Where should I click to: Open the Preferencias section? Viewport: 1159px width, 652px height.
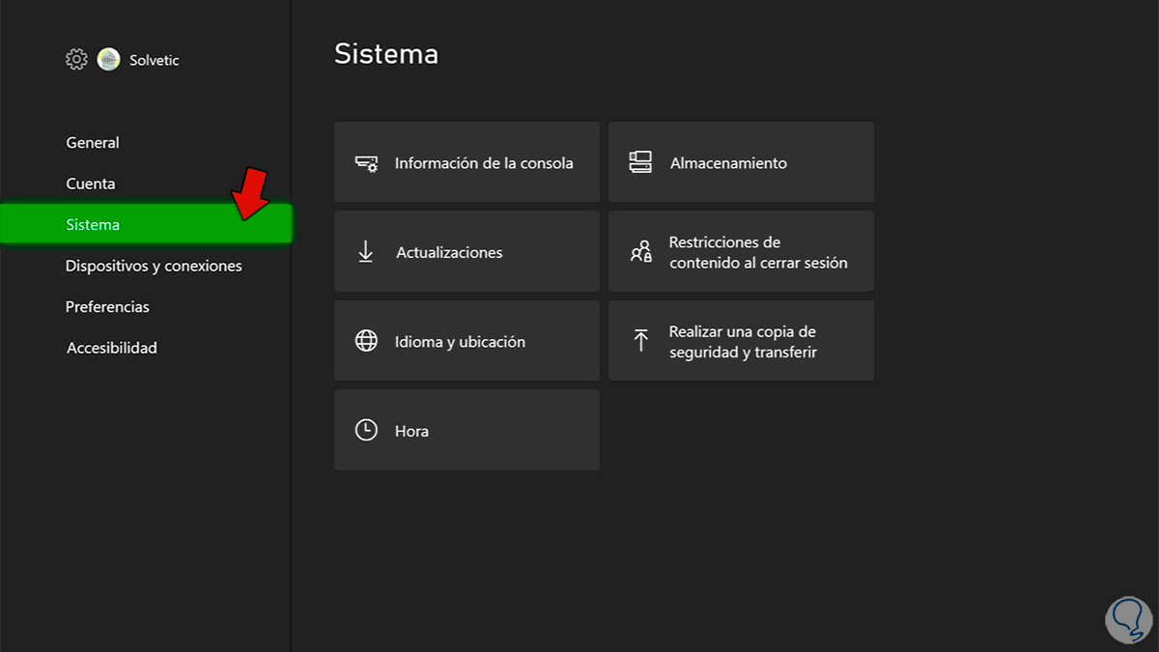click(x=107, y=307)
